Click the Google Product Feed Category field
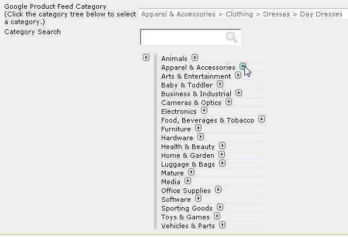The width and height of the screenshot is (348, 237). pos(244,14)
